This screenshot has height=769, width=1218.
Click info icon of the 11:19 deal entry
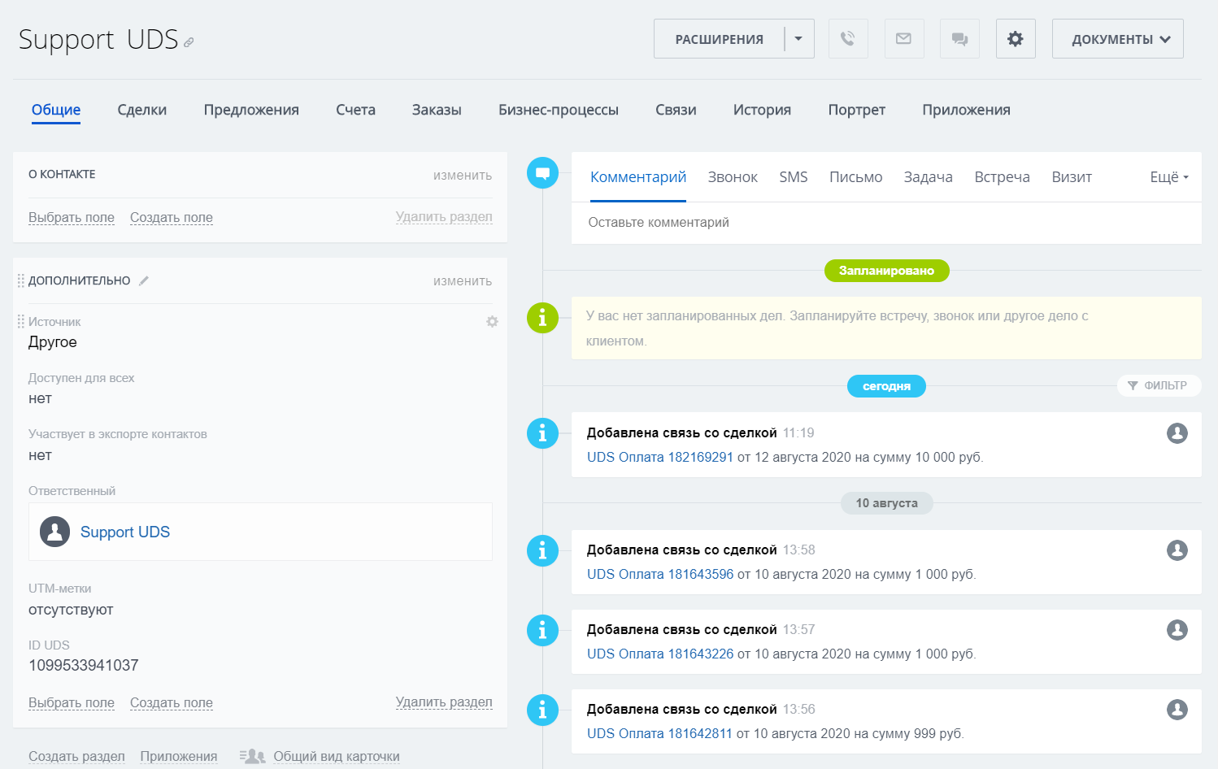click(x=542, y=433)
